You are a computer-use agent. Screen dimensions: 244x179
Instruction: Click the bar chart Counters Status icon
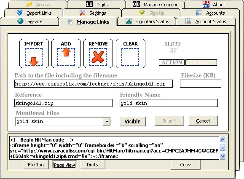click(x=129, y=21)
